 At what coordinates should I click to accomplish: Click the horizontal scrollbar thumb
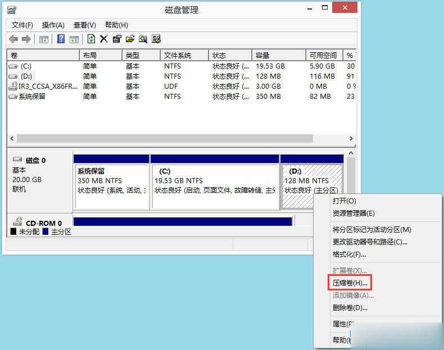[x=165, y=138]
